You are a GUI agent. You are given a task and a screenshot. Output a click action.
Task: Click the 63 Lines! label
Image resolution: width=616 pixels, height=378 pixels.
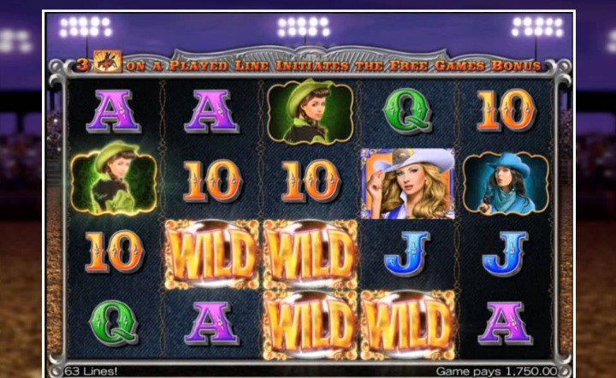click(91, 371)
